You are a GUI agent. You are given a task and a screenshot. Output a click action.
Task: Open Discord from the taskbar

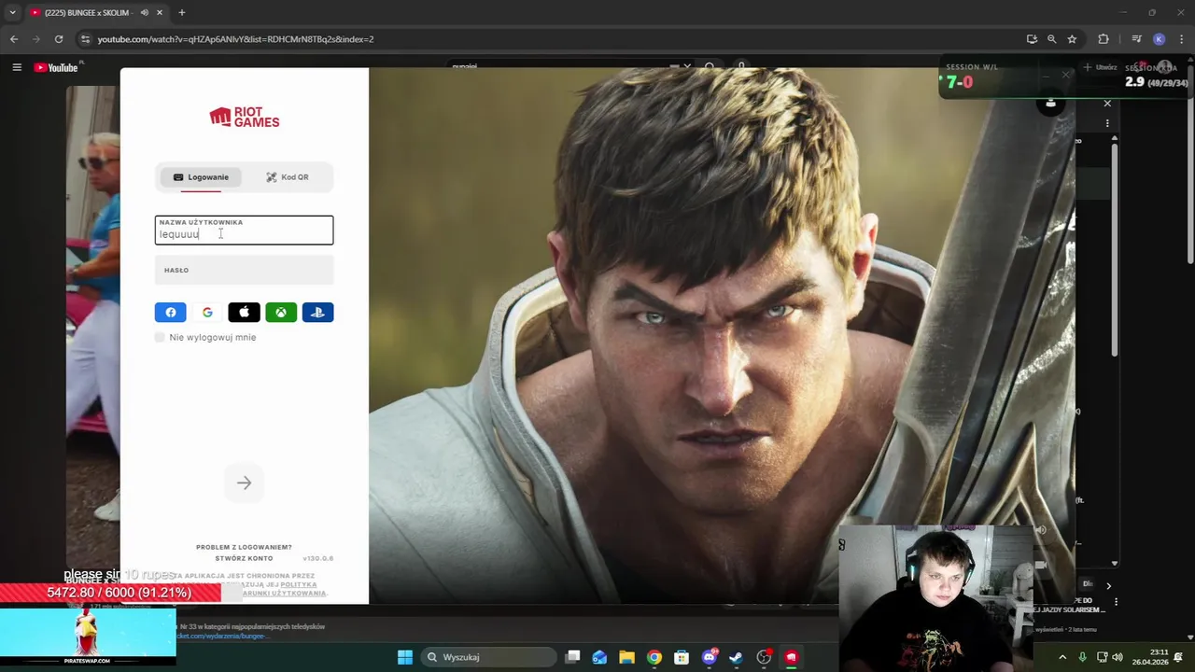710,657
